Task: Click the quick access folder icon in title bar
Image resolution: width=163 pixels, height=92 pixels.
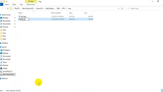Action: coord(4,2)
